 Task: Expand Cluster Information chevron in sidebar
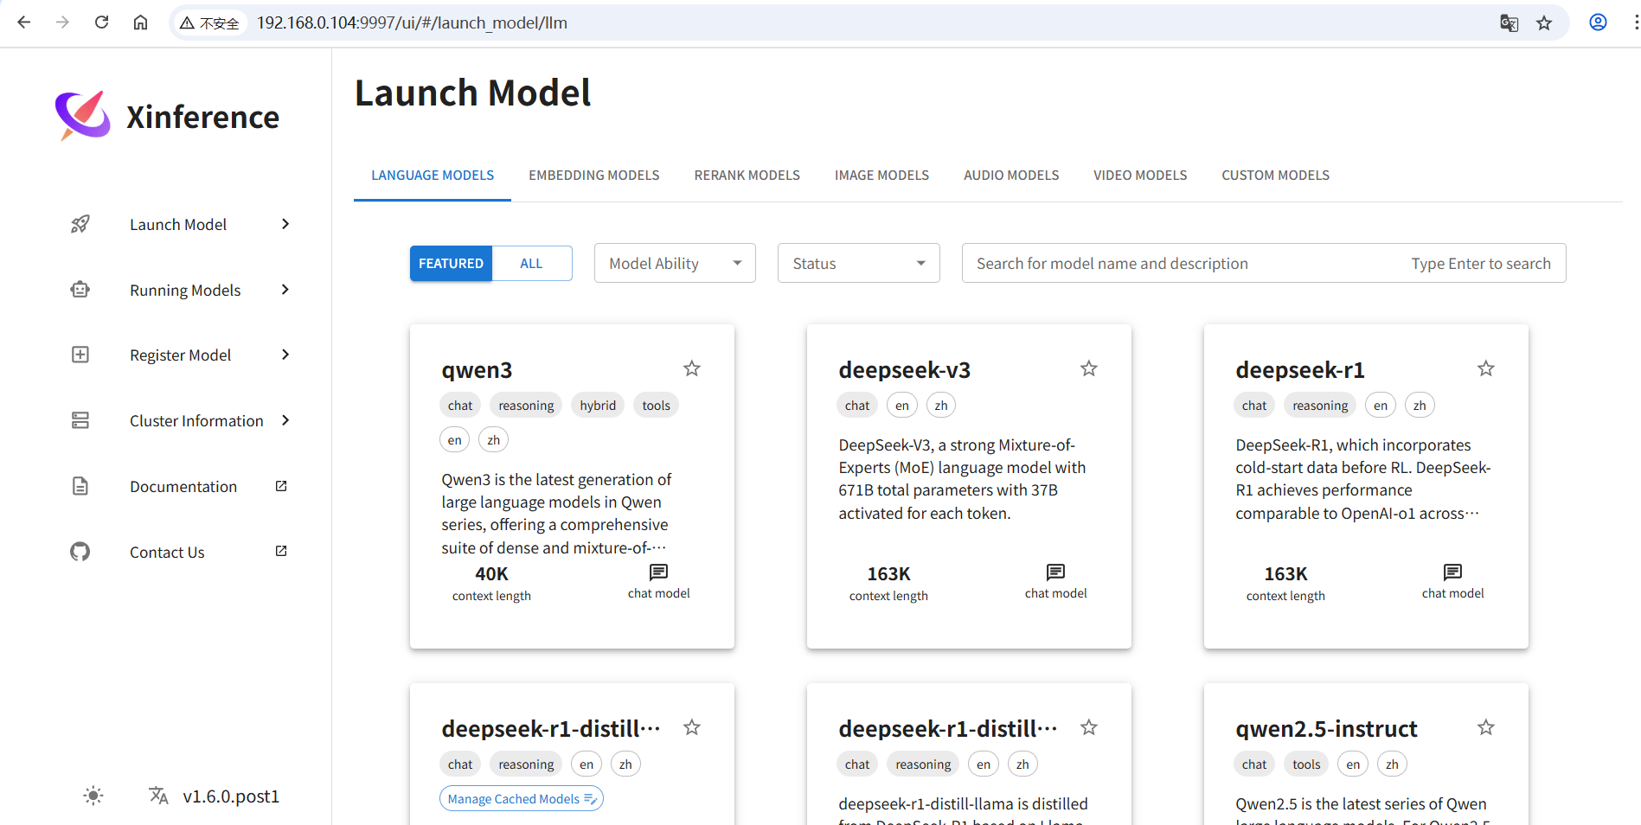[285, 420]
